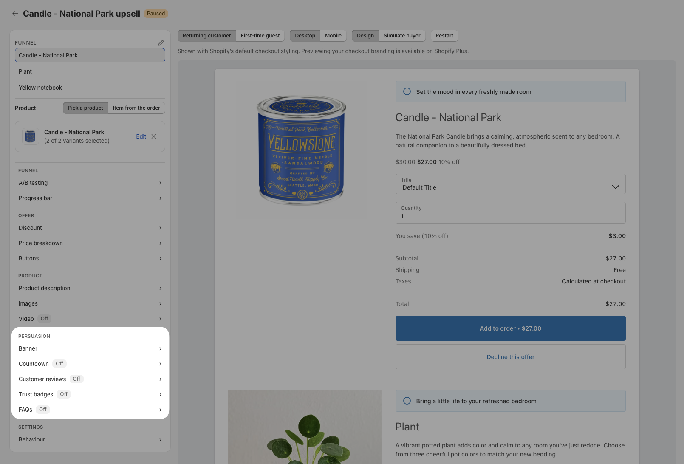Click the candle product thumbnail in sidebar
This screenshot has width=684, height=464.
click(30, 136)
